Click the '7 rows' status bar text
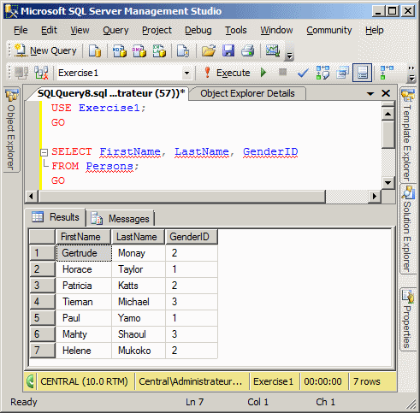This screenshot has width=420, height=413. click(x=367, y=381)
